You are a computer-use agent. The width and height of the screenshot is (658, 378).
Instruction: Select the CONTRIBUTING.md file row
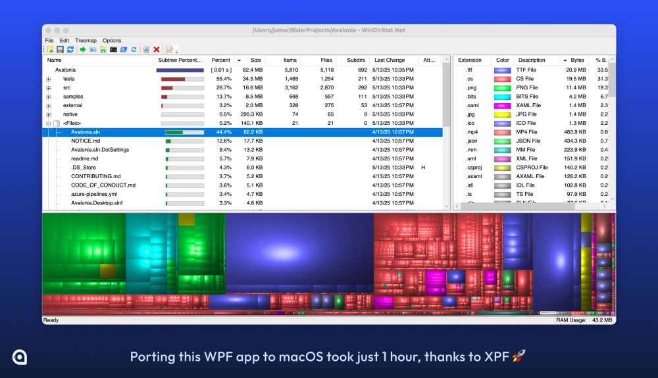click(243, 176)
